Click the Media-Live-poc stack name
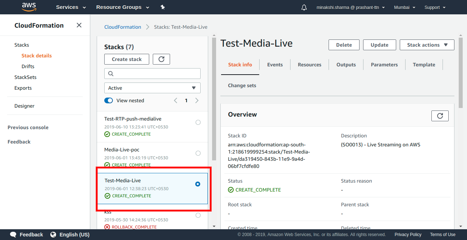The image size is (467, 240). point(122,150)
